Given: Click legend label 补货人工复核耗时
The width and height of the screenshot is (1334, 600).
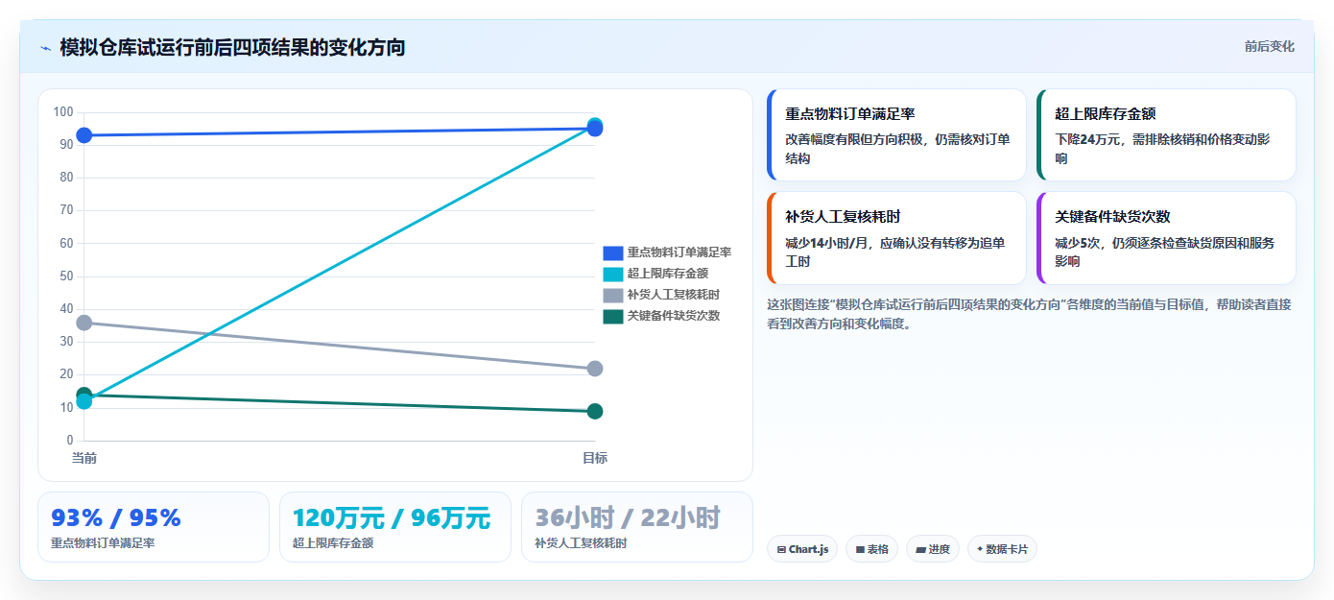Looking at the screenshot, I should pyautogui.click(x=674, y=295).
